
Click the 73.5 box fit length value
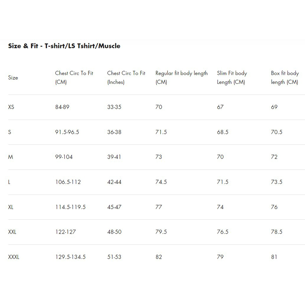(x=277, y=182)
